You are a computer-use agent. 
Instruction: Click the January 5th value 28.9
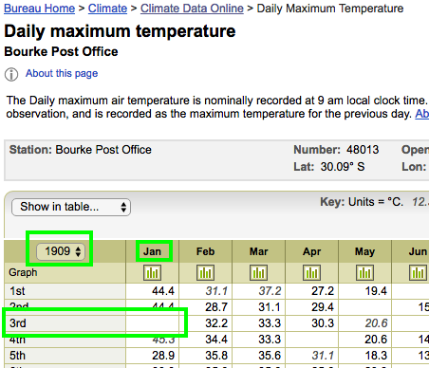coord(163,356)
